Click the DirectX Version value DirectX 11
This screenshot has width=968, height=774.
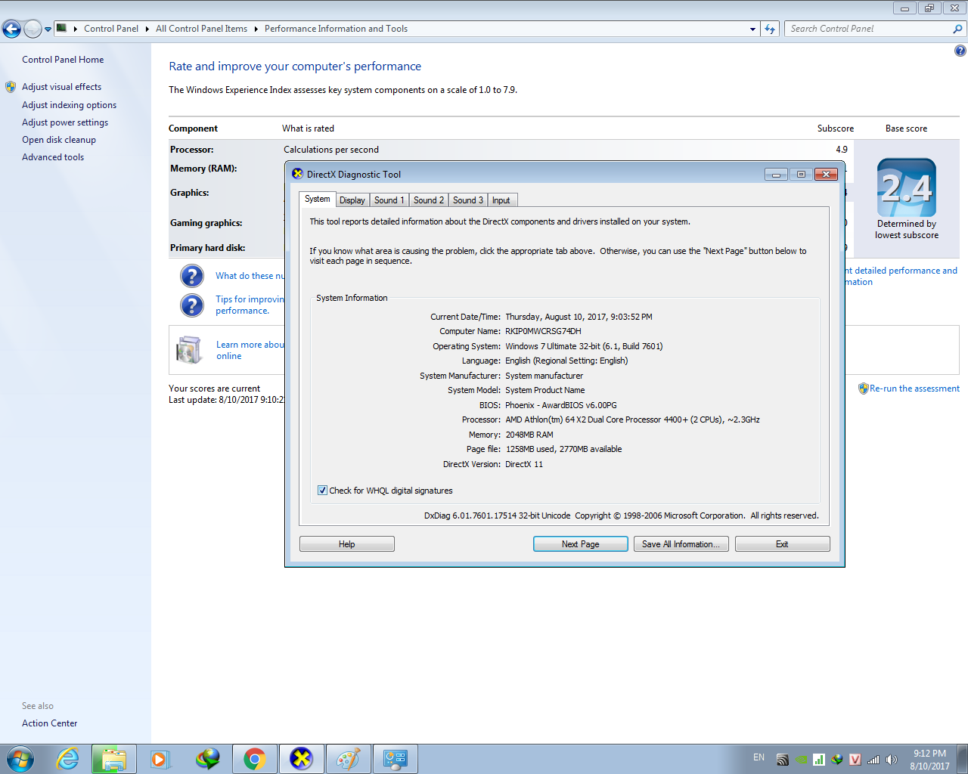point(524,464)
